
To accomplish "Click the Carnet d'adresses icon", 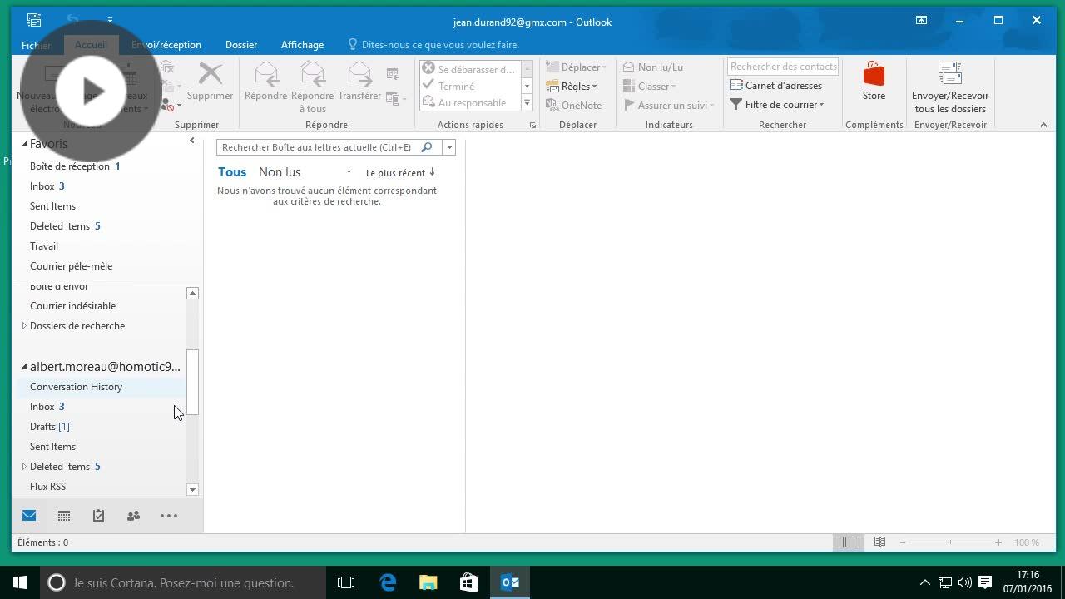I will [x=736, y=85].
